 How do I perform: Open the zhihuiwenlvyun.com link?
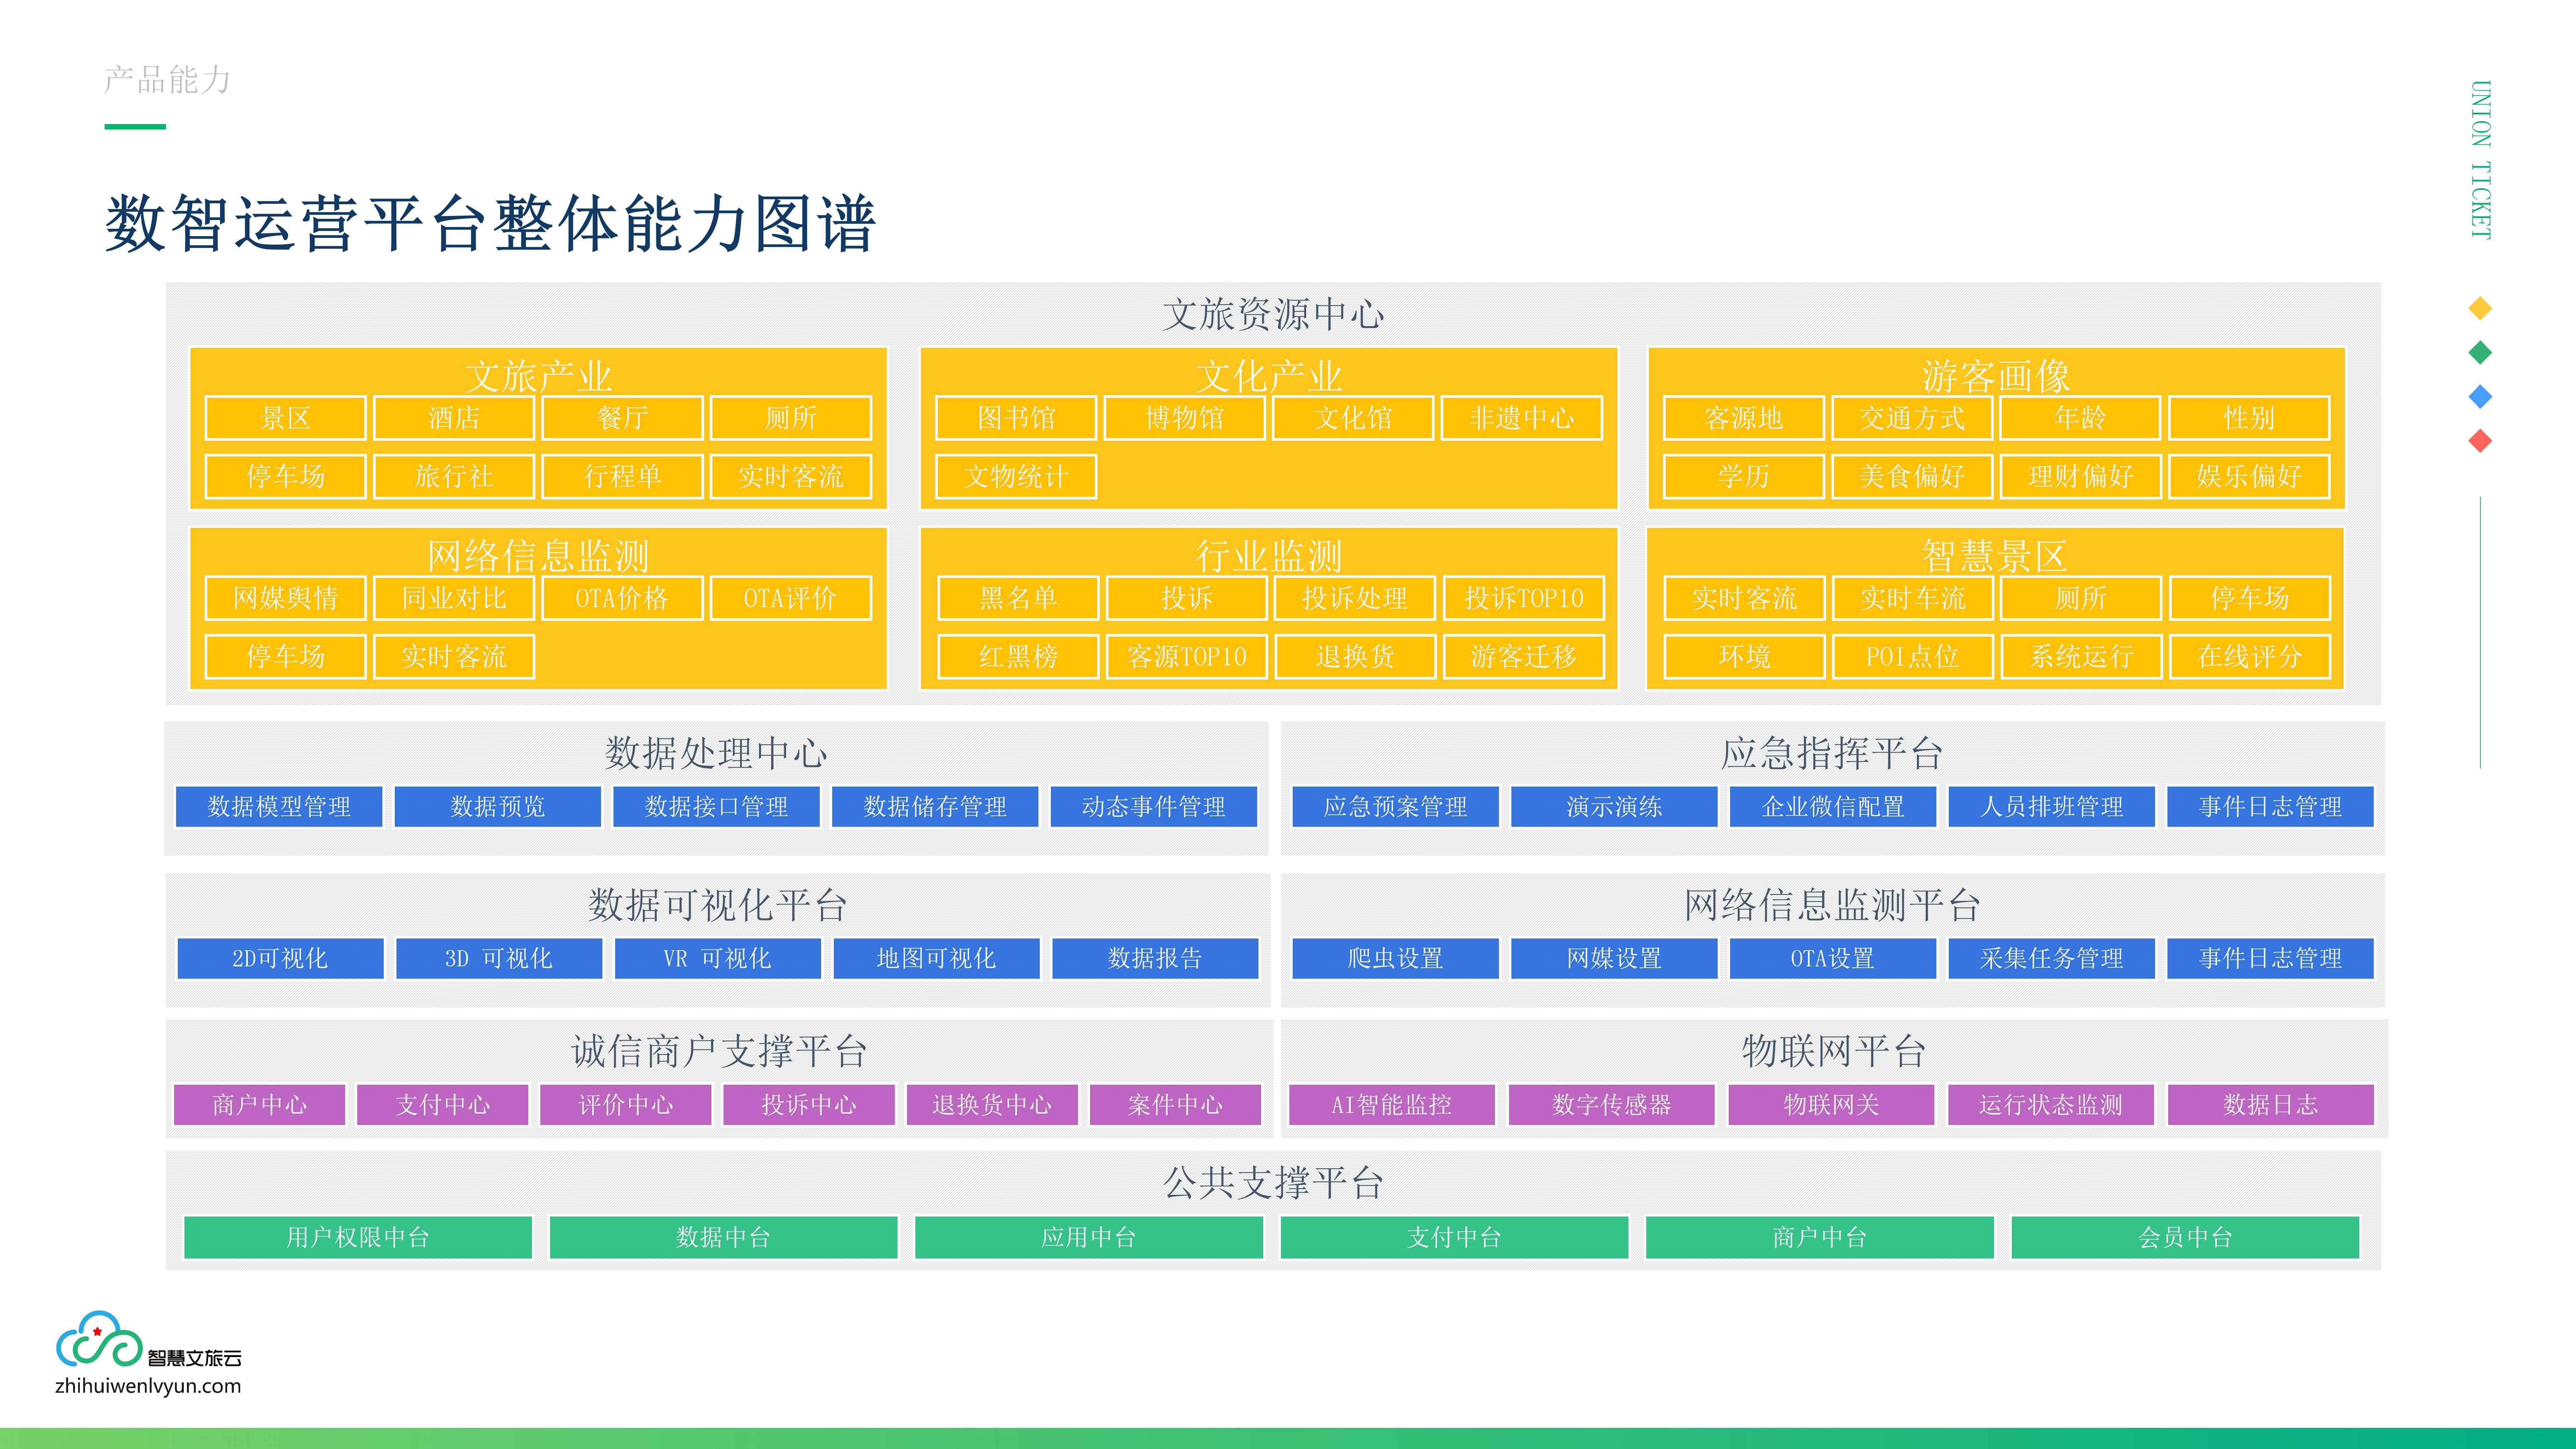click(x=148, y=1386)
